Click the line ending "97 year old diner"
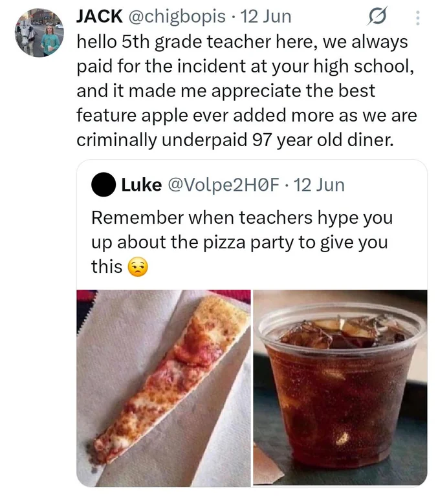Screen dimensions: 438x496 [x=234, y=140]
